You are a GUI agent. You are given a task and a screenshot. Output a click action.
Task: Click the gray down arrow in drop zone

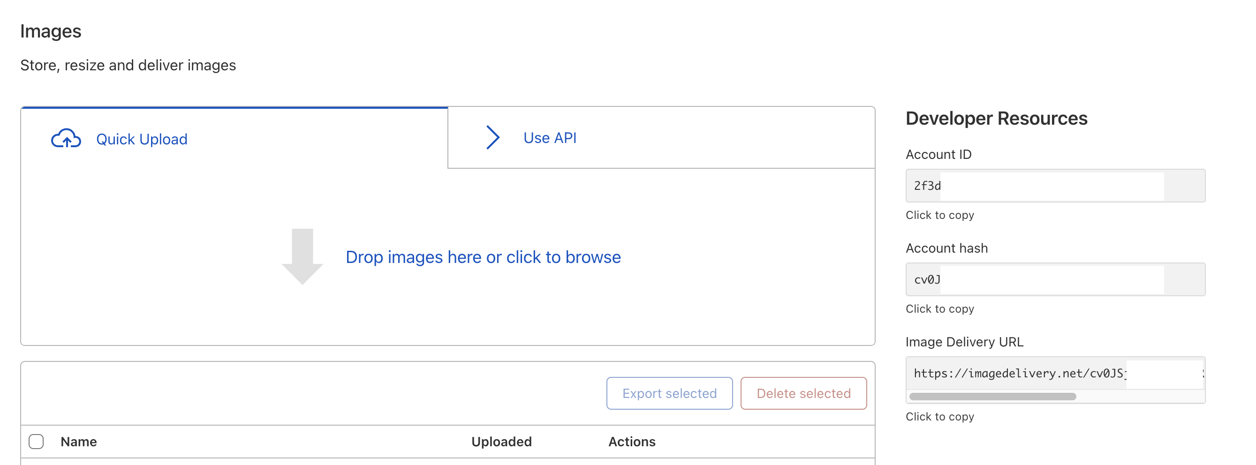pyautogui.click(x=303, y=258)
